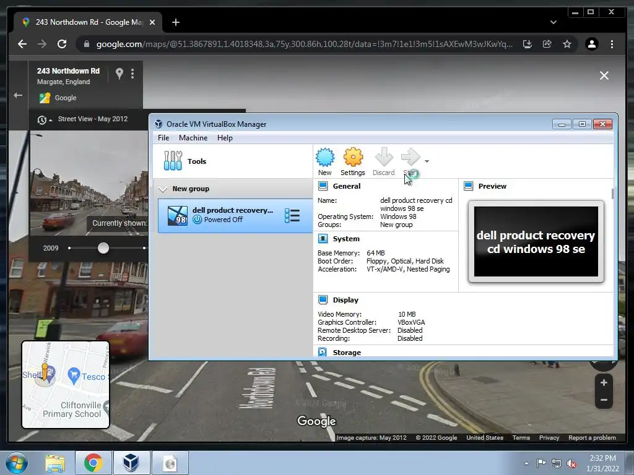Open the disc program taskbar icon
The width and height of the screenshot is (634, 475).
click(x=170, y=463)
